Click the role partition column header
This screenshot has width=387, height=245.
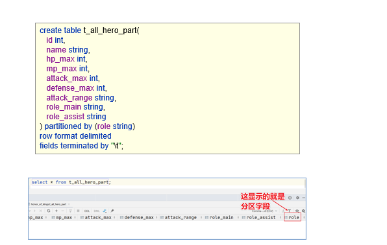[292, 217]
